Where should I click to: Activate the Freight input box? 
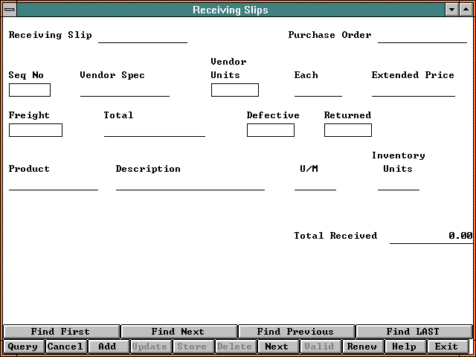click(x=36, y=130)
